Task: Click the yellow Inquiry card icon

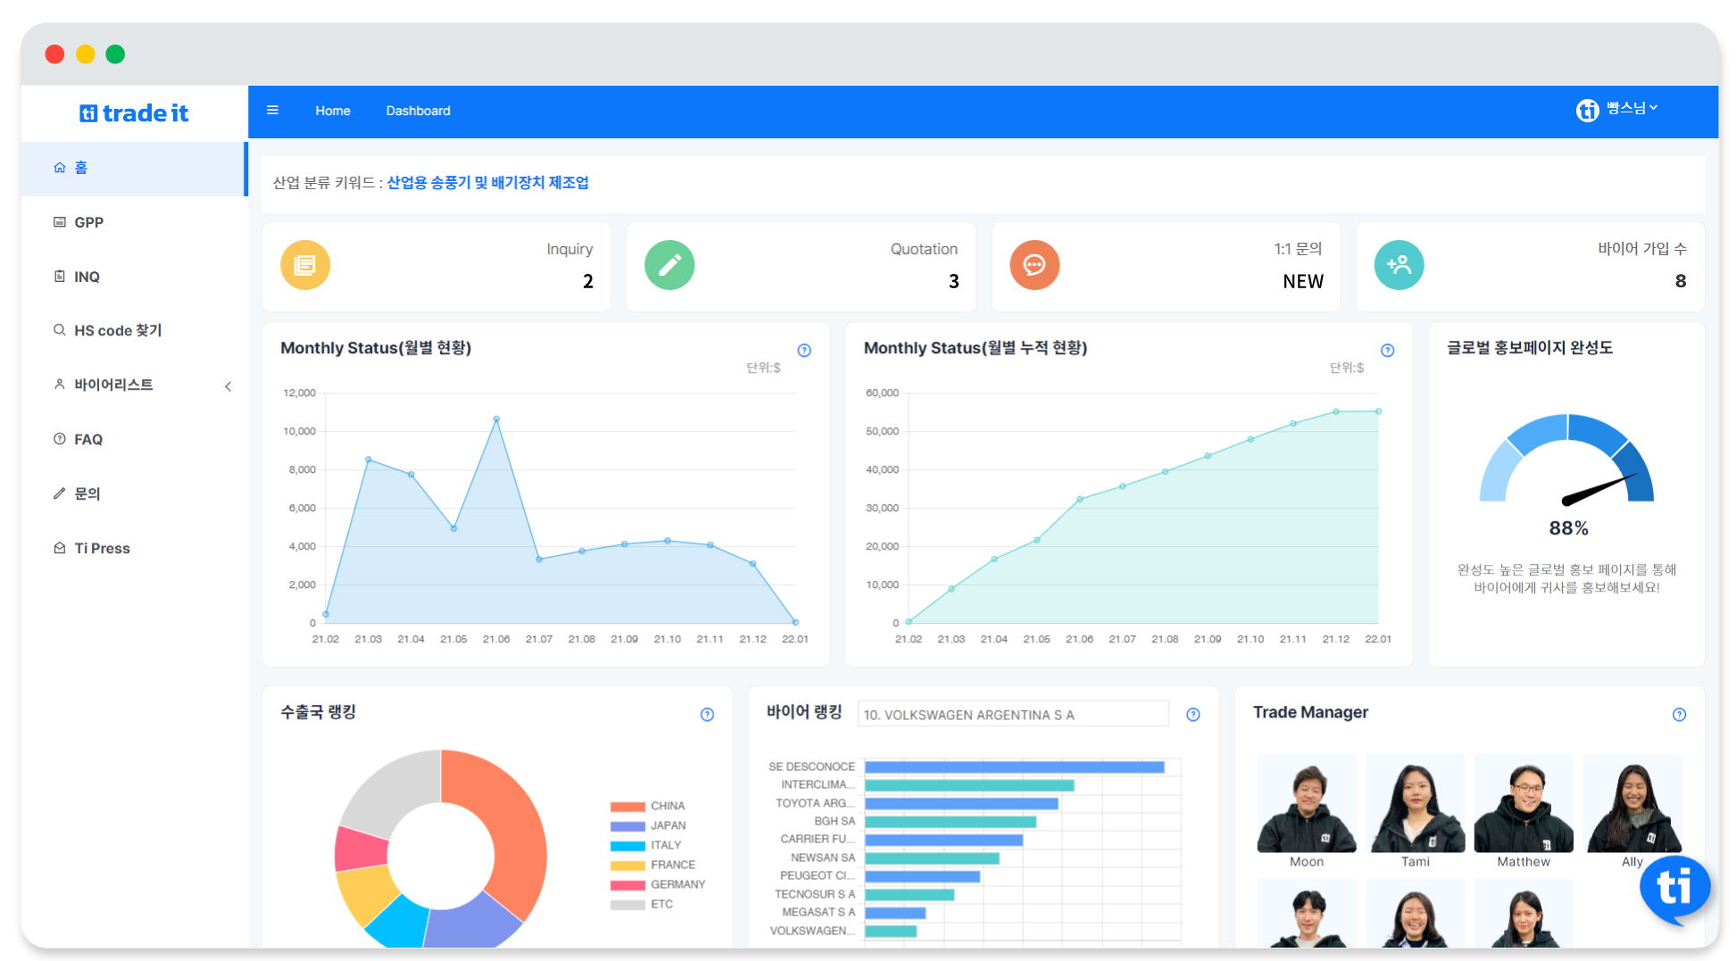Action: [x=305, y=265]
